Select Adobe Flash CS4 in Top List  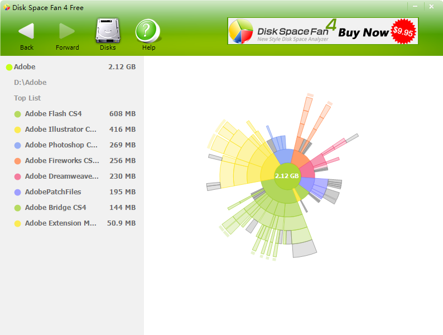point(53,114)
